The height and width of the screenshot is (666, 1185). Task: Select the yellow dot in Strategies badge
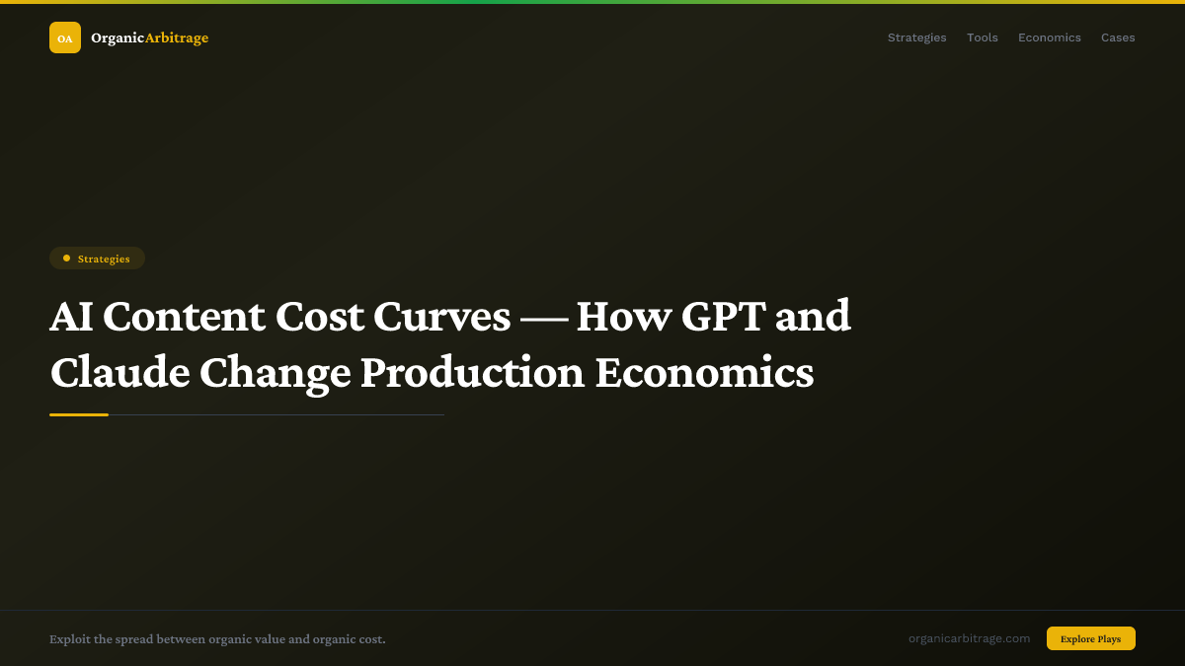(65, 258)
